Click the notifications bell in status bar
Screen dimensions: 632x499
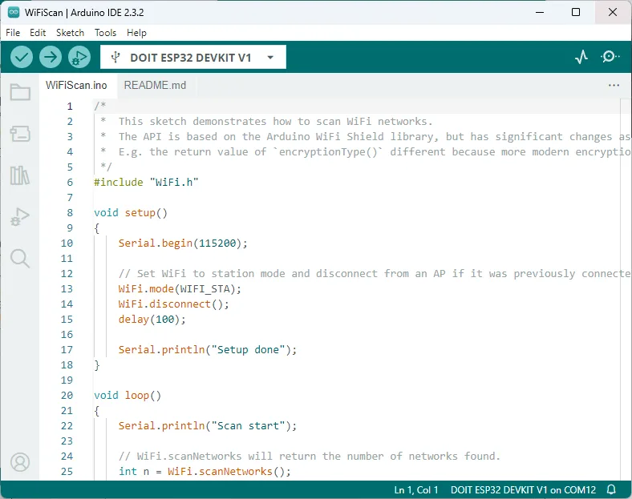tap(611, 489)
